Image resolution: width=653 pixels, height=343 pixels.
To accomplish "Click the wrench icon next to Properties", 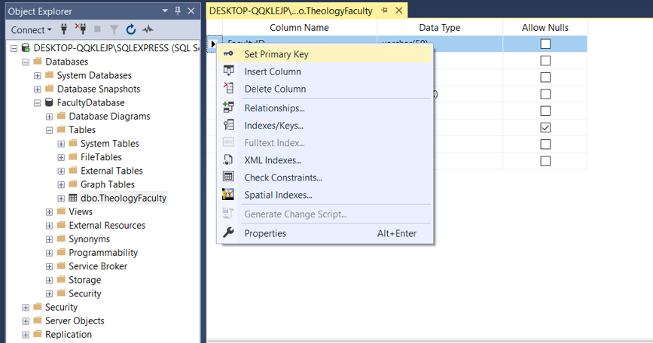I will click(228, 232).
